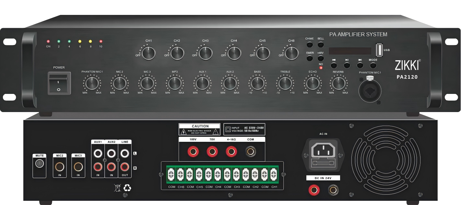
Task: Select the rear MIC3 IN jack
Action: (x=78, y=167)
